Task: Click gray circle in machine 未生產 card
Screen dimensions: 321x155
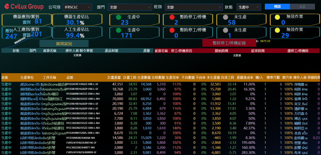Action: (x=226, y=17)
